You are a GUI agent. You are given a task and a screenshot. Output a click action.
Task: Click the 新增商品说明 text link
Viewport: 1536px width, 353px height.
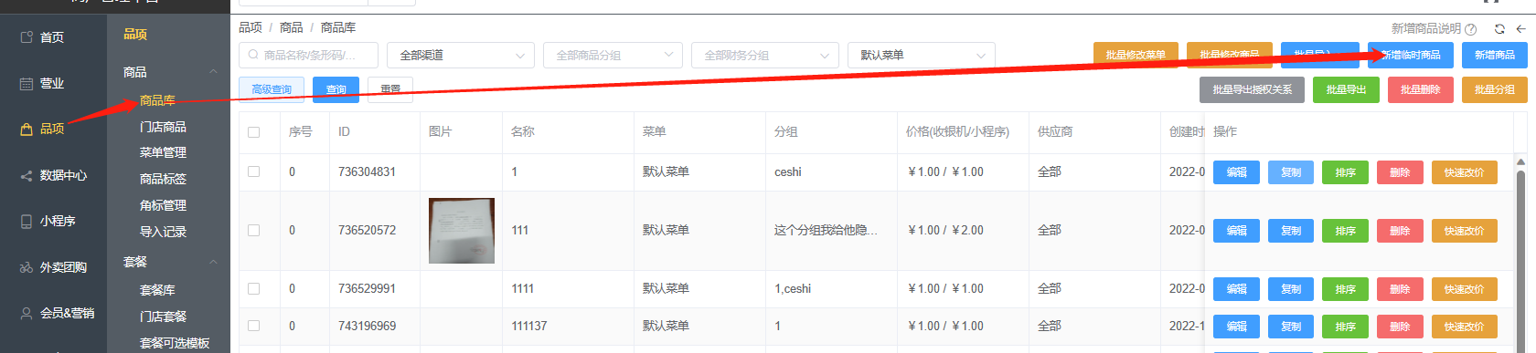1426,29
